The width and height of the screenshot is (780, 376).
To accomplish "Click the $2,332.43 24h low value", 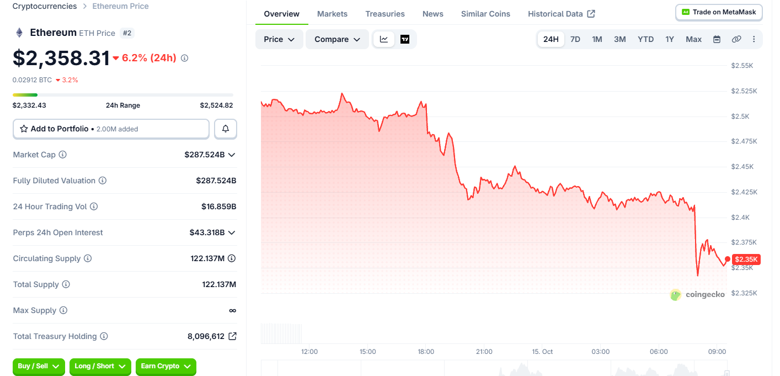I will (29, 105).
